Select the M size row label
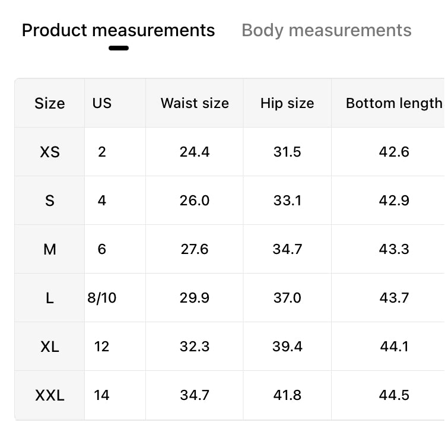Screen dimensions: 445x432 (50, 249)
